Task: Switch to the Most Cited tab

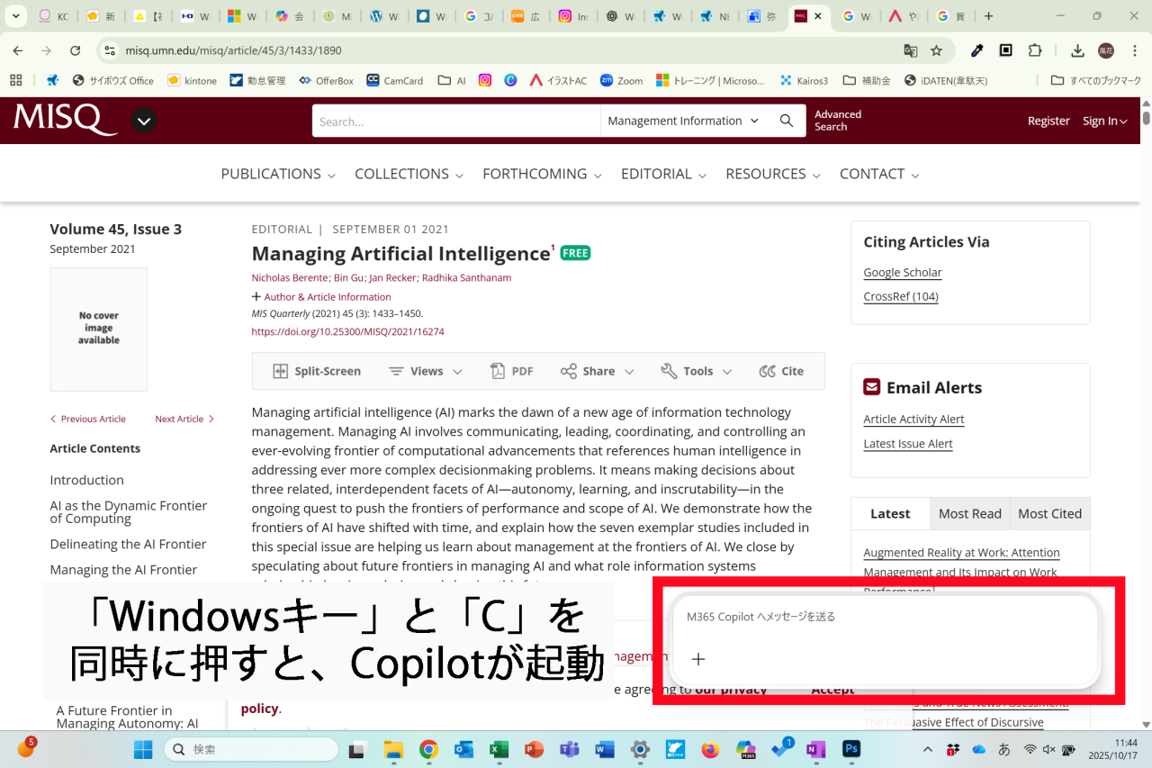Action: [x=1049, y=513]
